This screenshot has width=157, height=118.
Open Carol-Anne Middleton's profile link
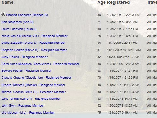40,64
